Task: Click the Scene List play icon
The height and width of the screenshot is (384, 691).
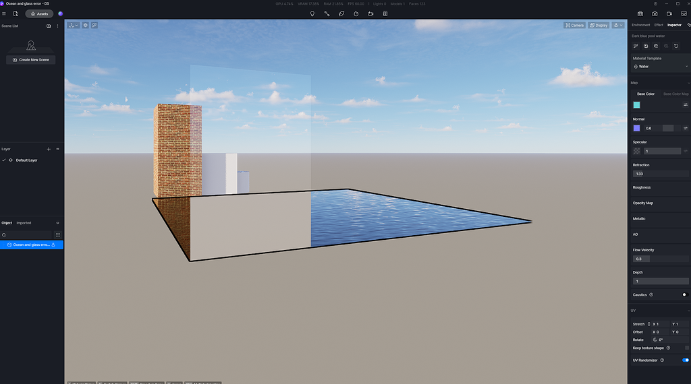Action: pos(49,26)
